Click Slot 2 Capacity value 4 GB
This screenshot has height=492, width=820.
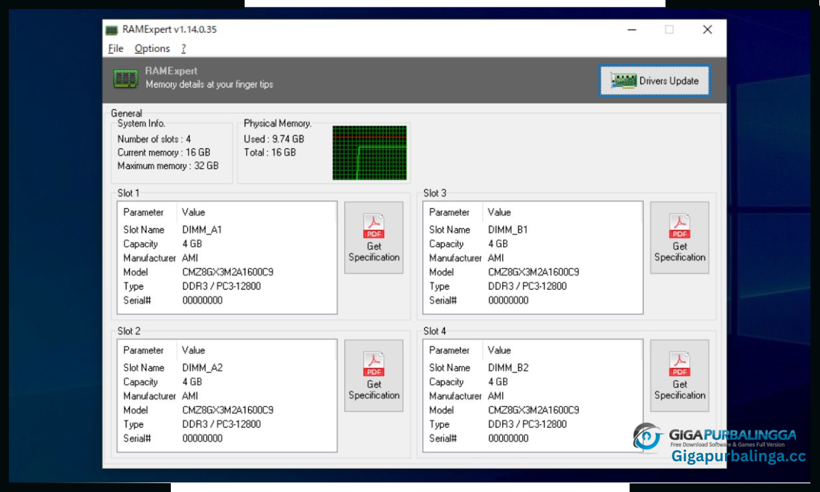[x=192, y=382]
